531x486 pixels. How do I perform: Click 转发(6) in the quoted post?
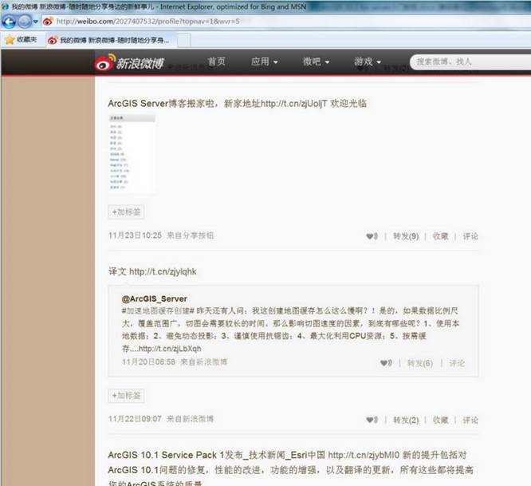pos(420,363)
